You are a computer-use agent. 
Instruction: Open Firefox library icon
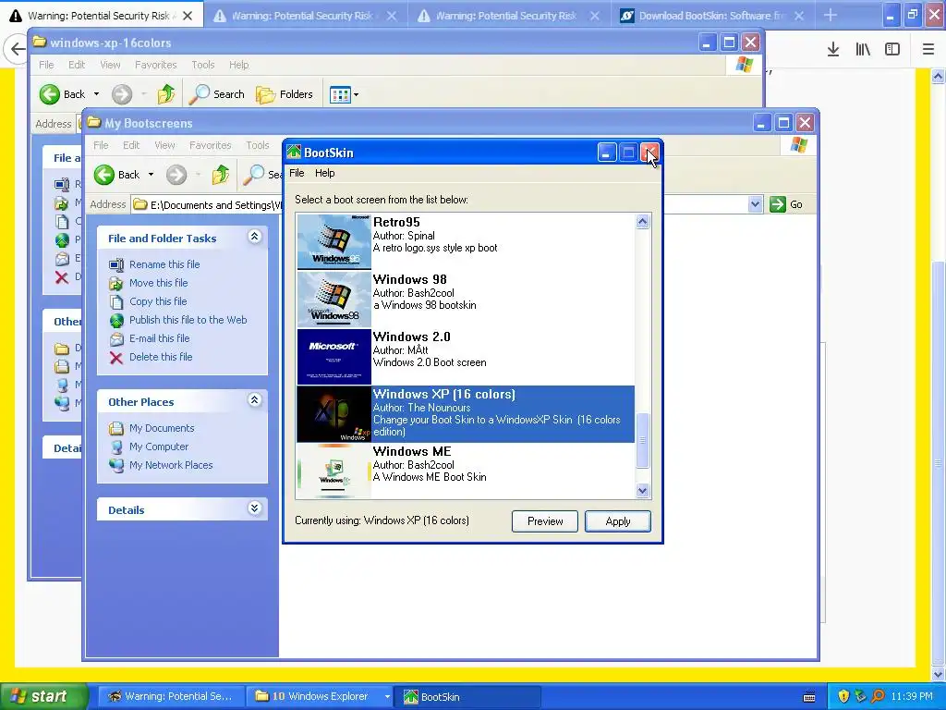pos(863,50)
